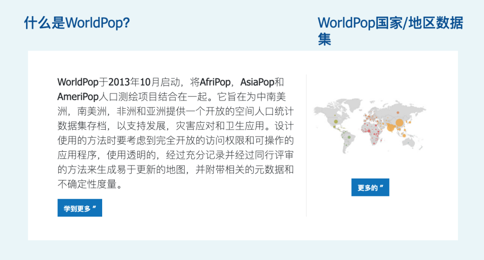Click the large orange bubble over China
The width and height of the screenshot is (484, 260).
[x=399, y=123]
